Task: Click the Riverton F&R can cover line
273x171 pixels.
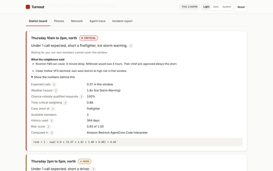Action: (x=106, y=64)
